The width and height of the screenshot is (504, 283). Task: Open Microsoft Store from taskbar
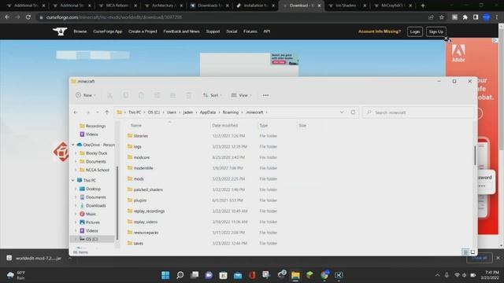click(x=223, y=275)
